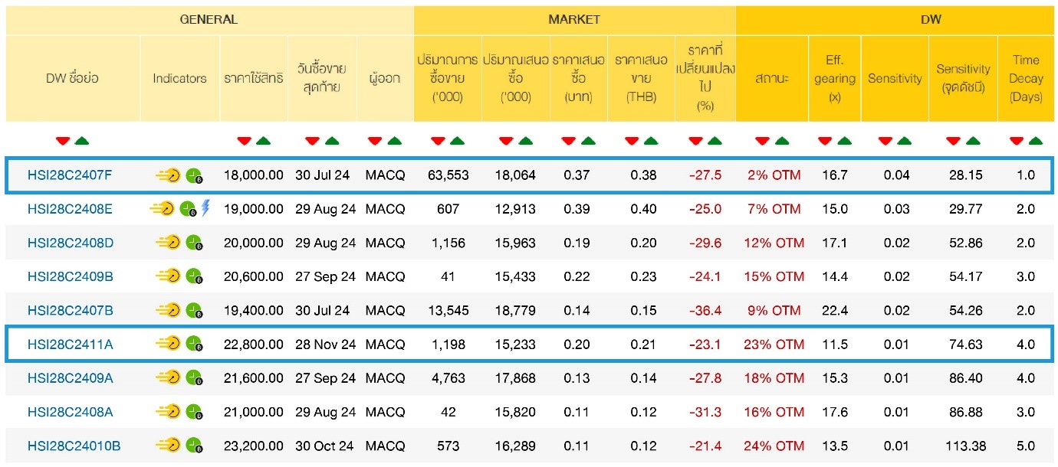
Task: Sort issuer column ascending with green arrow
Action: (x=394, y=141)
